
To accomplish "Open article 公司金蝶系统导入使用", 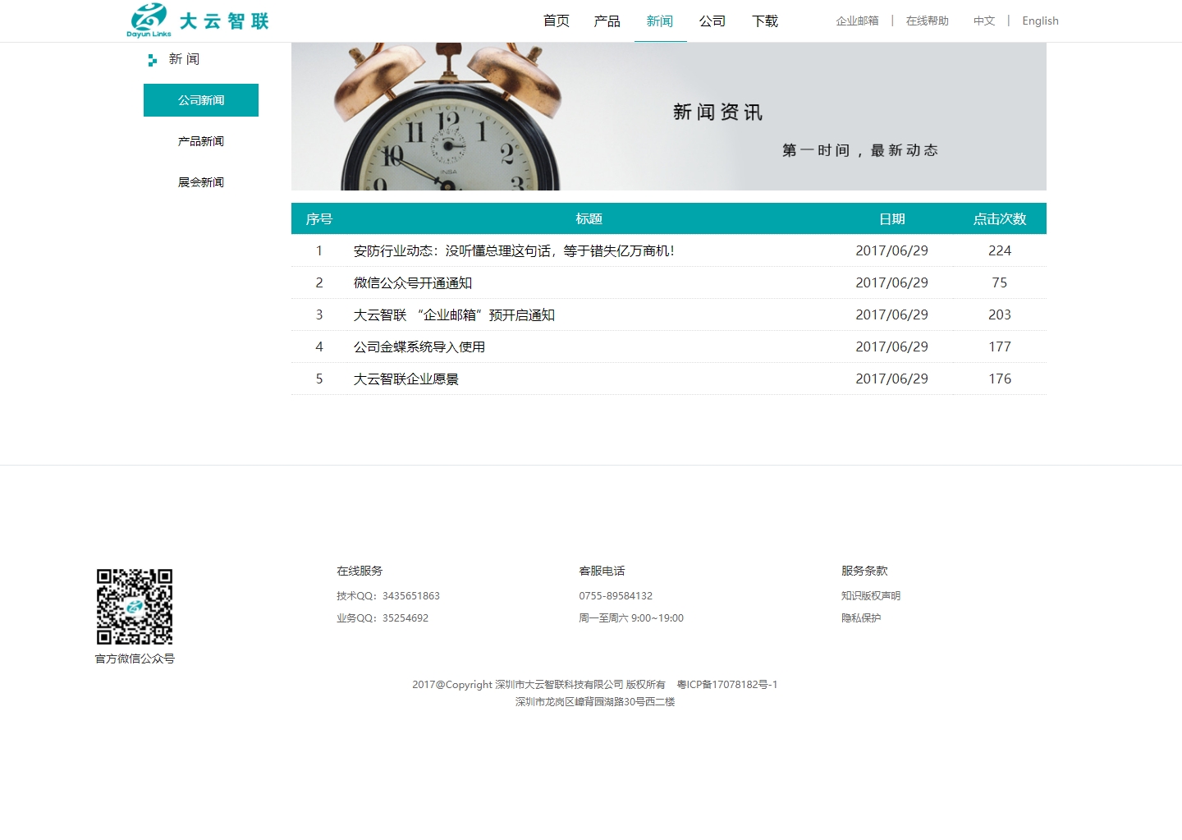I will pyautogui.click(x=419, y=347).
